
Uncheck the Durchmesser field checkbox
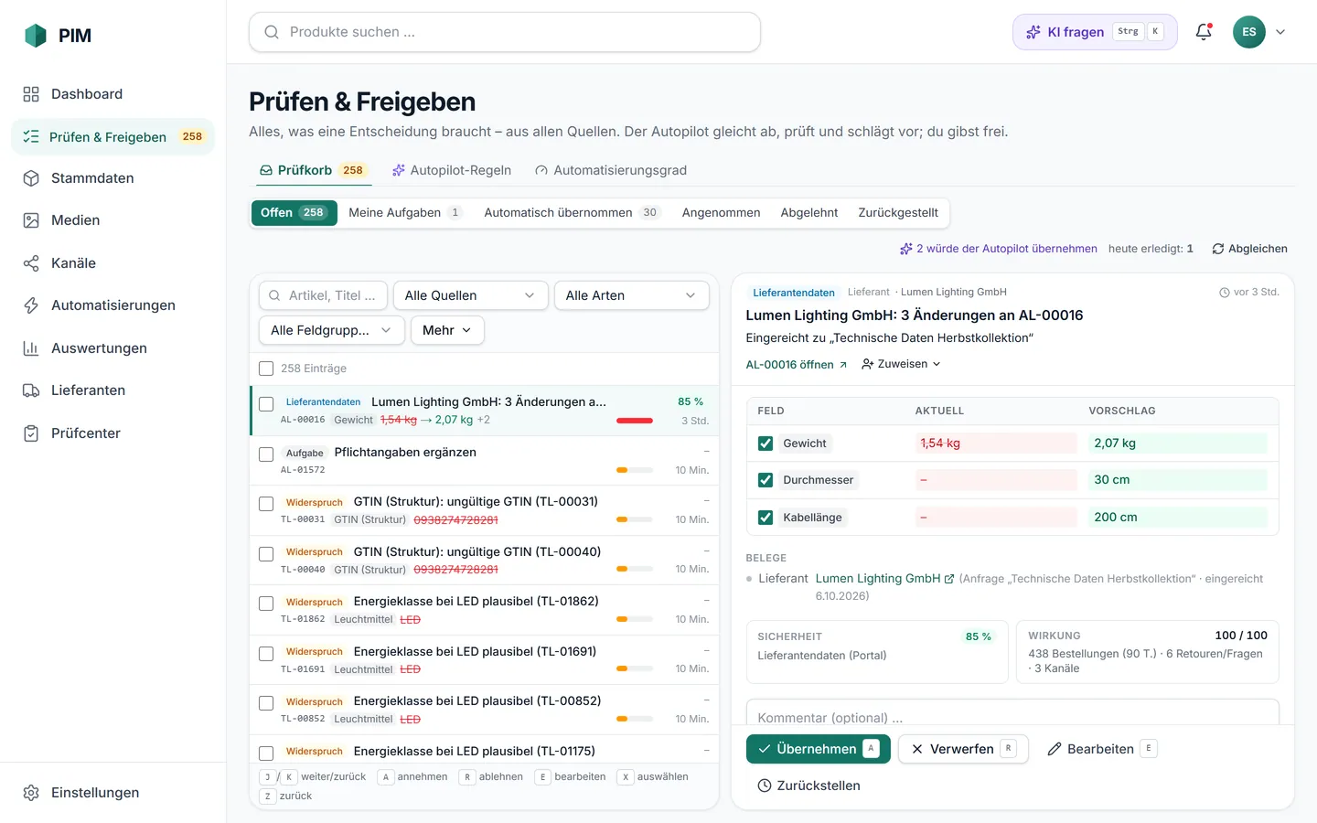click(x=766, y=480)
